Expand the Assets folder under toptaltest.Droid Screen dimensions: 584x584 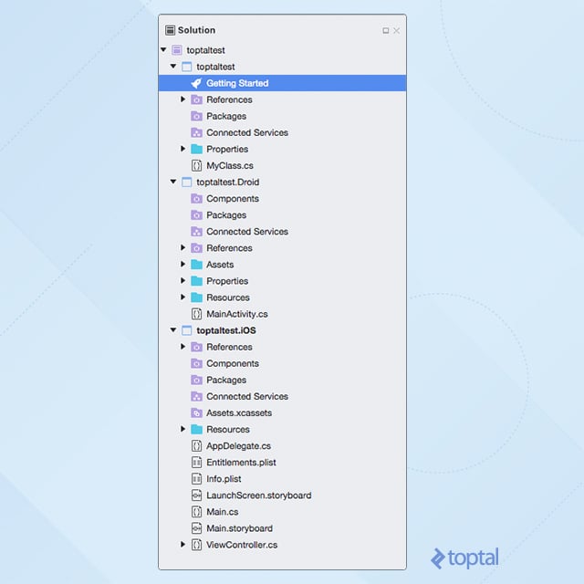click(183, 265)
